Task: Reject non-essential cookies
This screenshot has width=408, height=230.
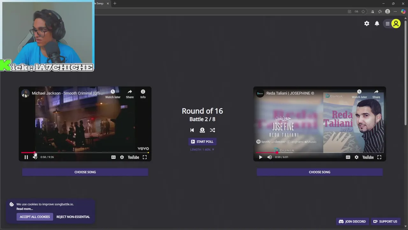Action: 73,217
